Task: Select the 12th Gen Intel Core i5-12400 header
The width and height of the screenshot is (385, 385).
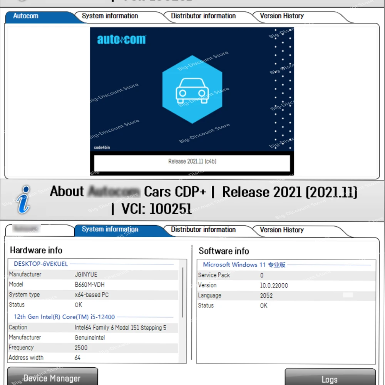Action: click(64, 317)
